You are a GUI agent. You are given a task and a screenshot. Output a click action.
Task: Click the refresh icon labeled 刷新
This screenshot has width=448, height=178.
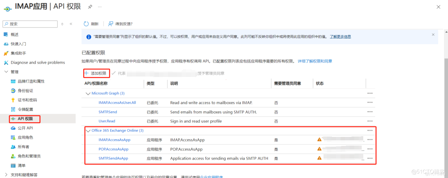(86, 24)
